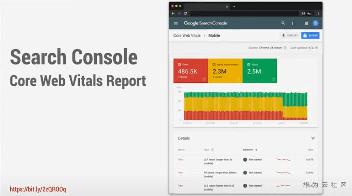This screenshot has height=196, width=352.
Task: Click Not started icon in CLS row
Action: click(245, 186)
